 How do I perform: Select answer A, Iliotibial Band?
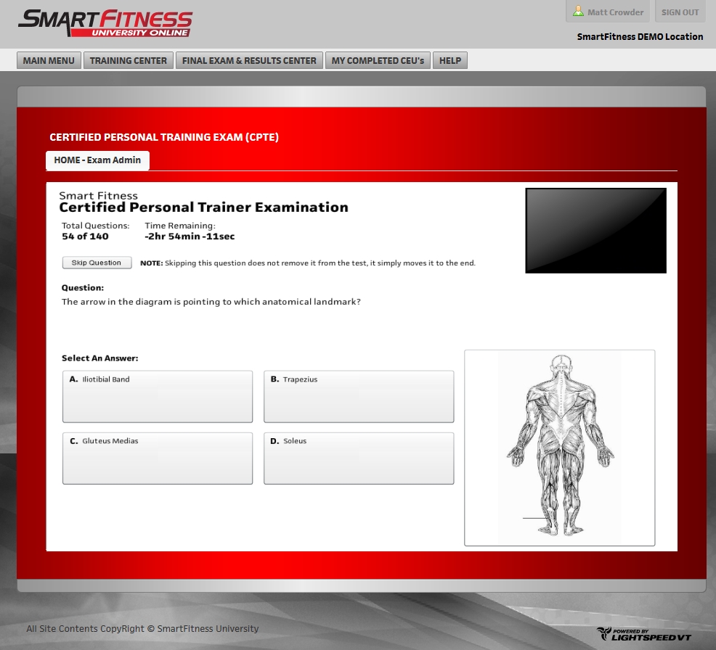coord(158,396)
